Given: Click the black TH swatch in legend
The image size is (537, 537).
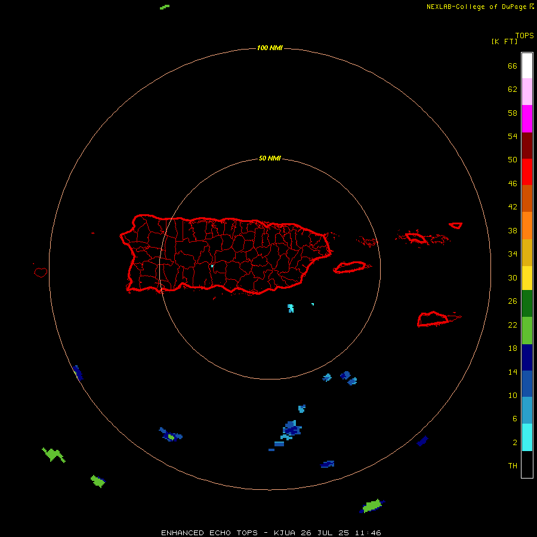Looking at the screenshot, I should point(527,464).
